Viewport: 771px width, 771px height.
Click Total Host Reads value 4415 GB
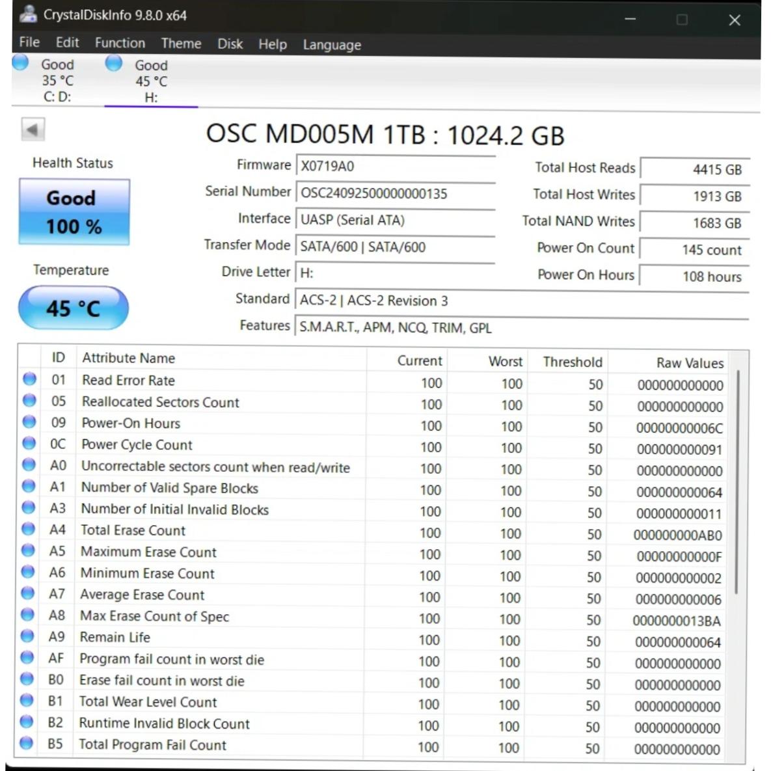(696, 170)
